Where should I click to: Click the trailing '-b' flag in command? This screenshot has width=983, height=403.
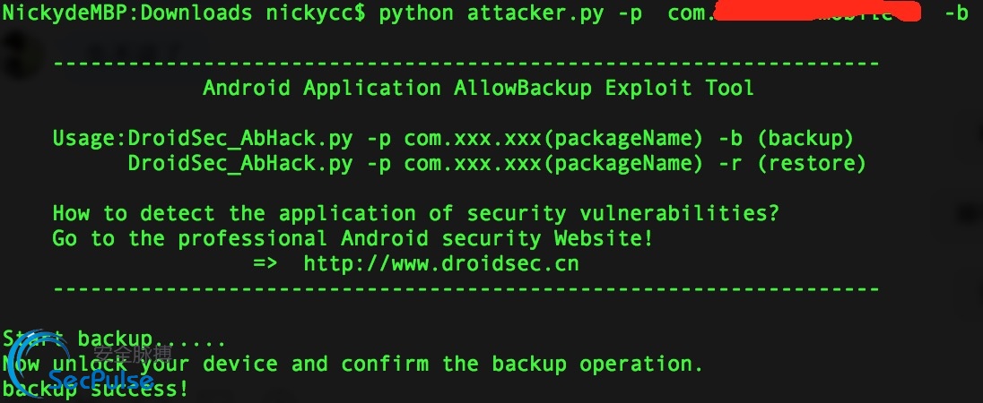tap(957, 13)
